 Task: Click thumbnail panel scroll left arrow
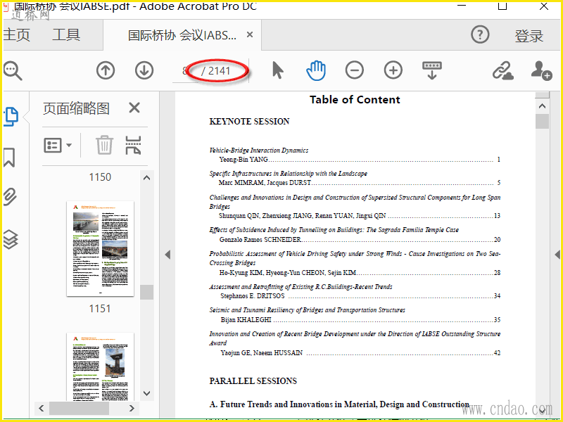42,408
